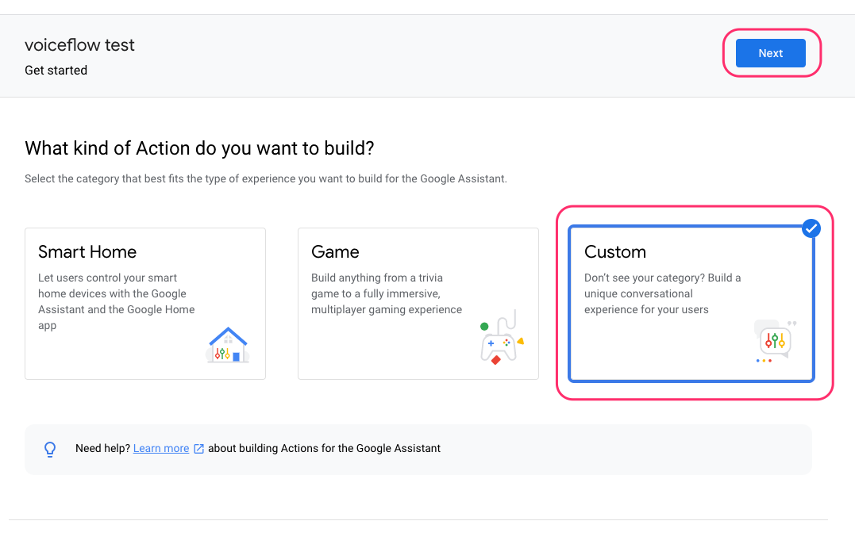Click the external link icon after Learn more
Screen dimensions: 855x544
(199, 449)
